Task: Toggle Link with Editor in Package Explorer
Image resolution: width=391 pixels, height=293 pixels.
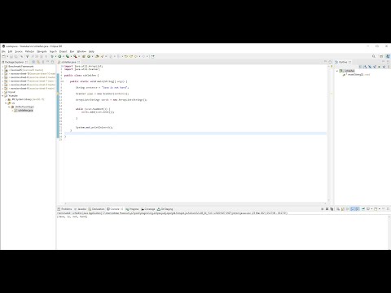Action: point(38,62)
